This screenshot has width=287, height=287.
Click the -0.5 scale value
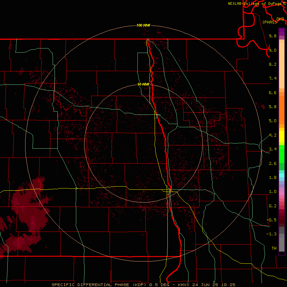point(271,220)
